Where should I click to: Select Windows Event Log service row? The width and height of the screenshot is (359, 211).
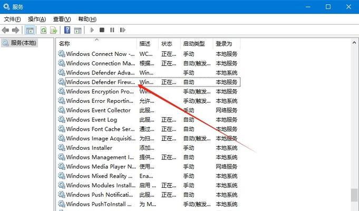point(149,120)
